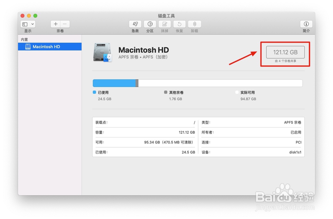Click the Macintosh HD drive icon
Screen dimensions: 333x219
coord(102,52)
